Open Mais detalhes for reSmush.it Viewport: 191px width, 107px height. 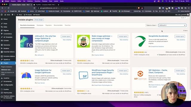click(x=67, y=40)
